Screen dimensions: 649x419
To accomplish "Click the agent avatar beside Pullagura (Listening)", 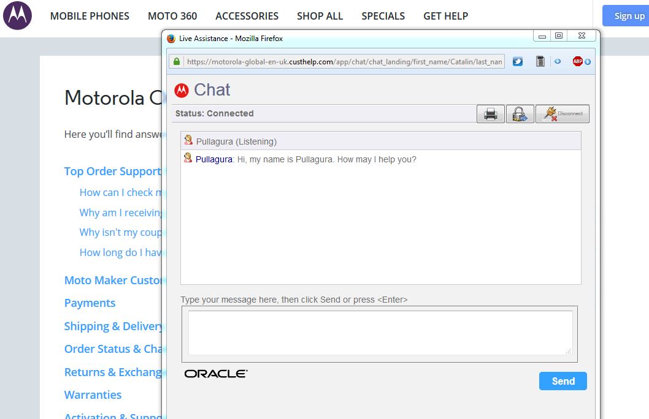I will (188, 140).
